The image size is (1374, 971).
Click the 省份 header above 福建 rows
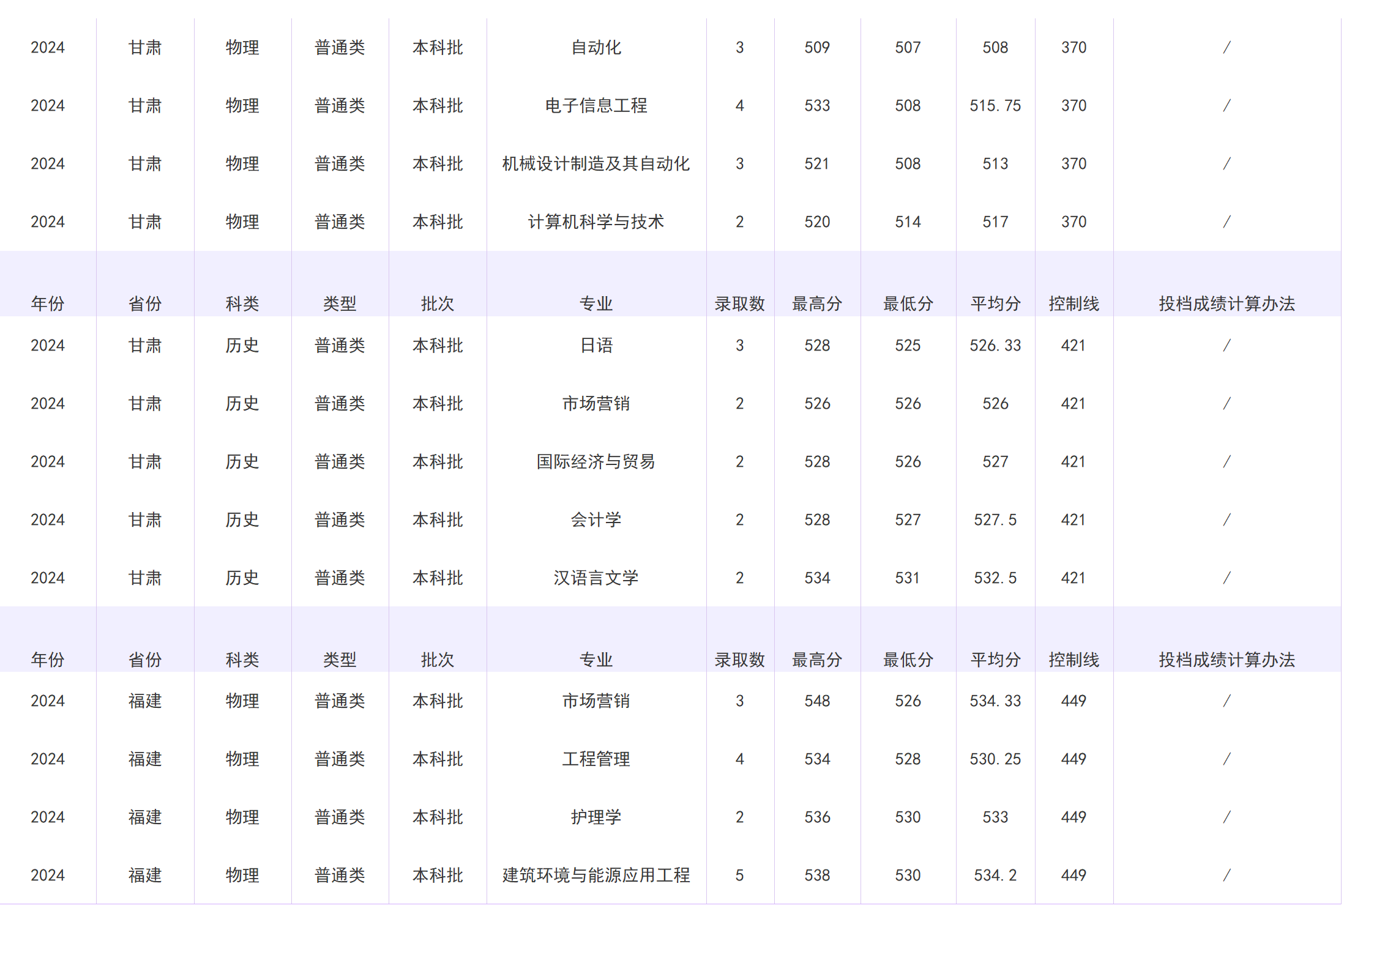(x=145, y=660)
